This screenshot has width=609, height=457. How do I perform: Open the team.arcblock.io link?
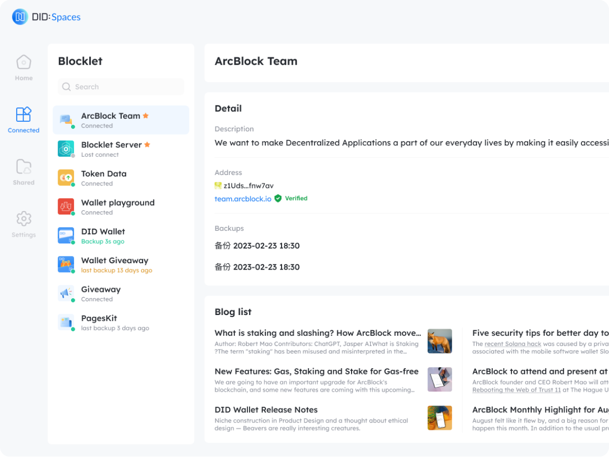pos(243,199)
